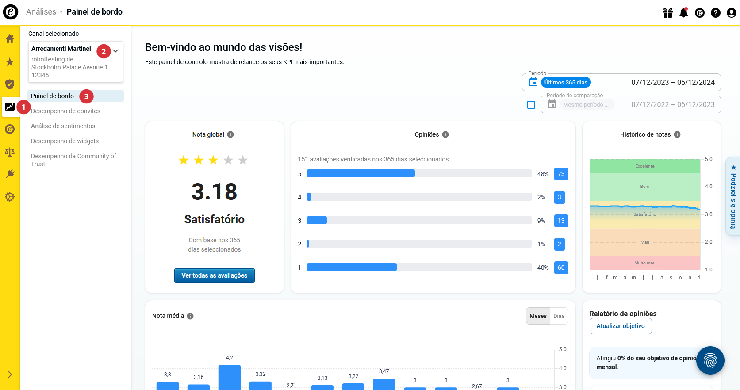Expand the Arredamenti Martinel channel dropdown
Viewport: 740px width, 390px height.
[x=115, y=51]
